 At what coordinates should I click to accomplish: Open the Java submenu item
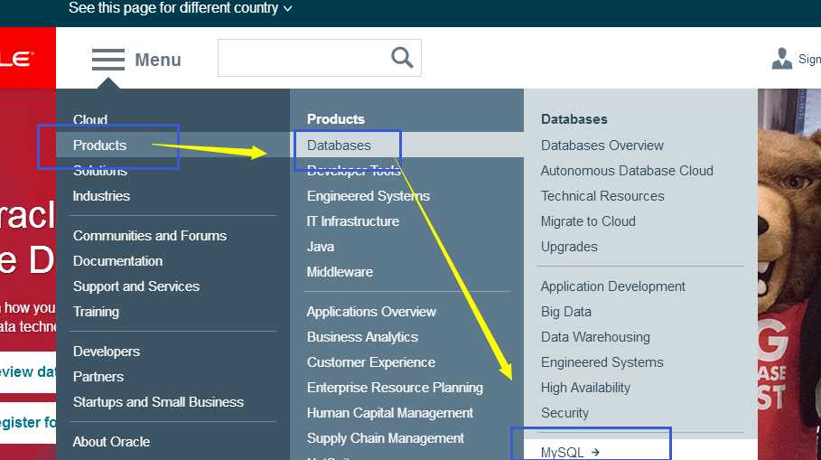pyautogui.click(x=321, y=246)
